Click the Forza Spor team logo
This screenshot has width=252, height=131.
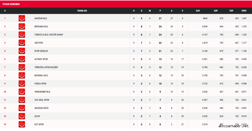pos(22,83)
